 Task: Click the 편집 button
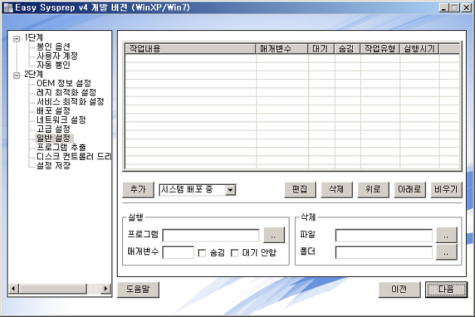(x=300, y=189)
